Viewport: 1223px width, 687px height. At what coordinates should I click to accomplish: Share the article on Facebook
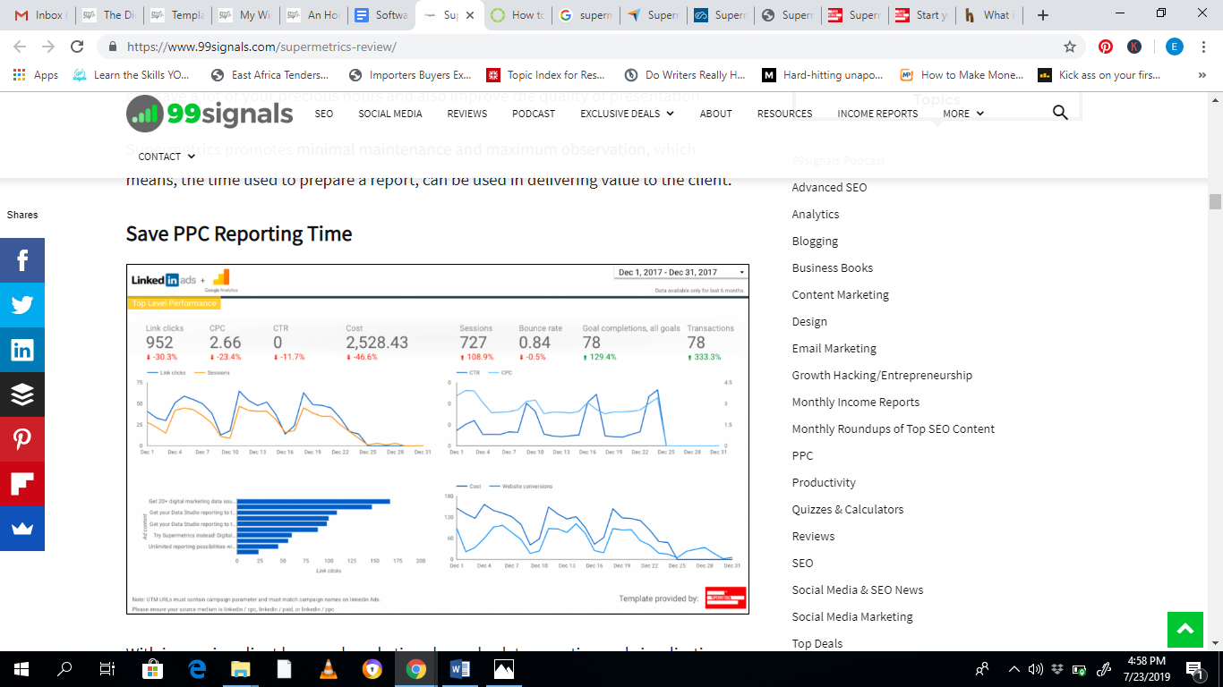tap(22, 260)
